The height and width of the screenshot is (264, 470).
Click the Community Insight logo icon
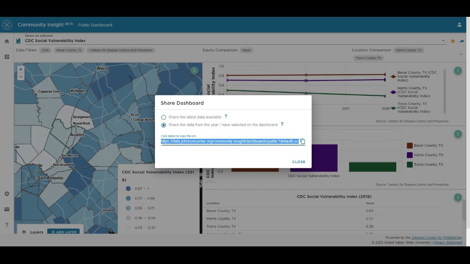[x=7, y=25]
